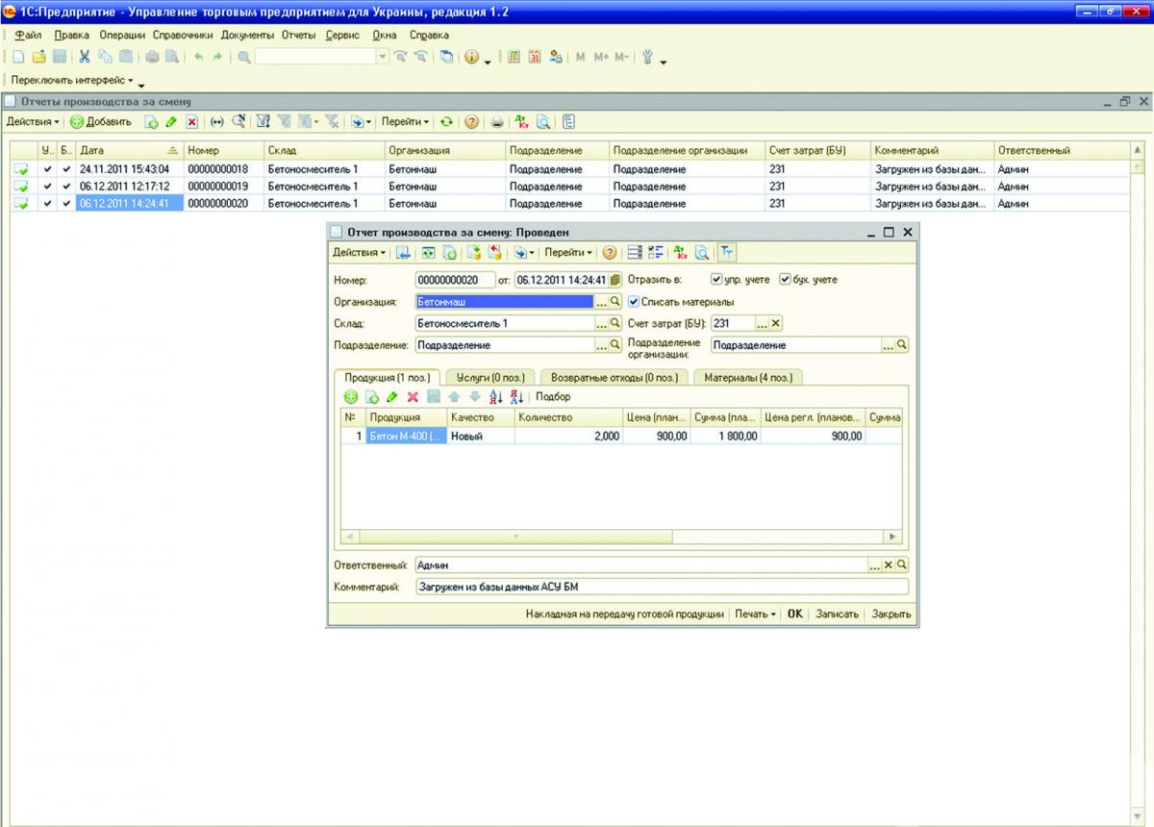Image resolution: width=1154 pixels, height=827 pixels.
Task: Click OK button in document window
Action: tap(794, 614)
